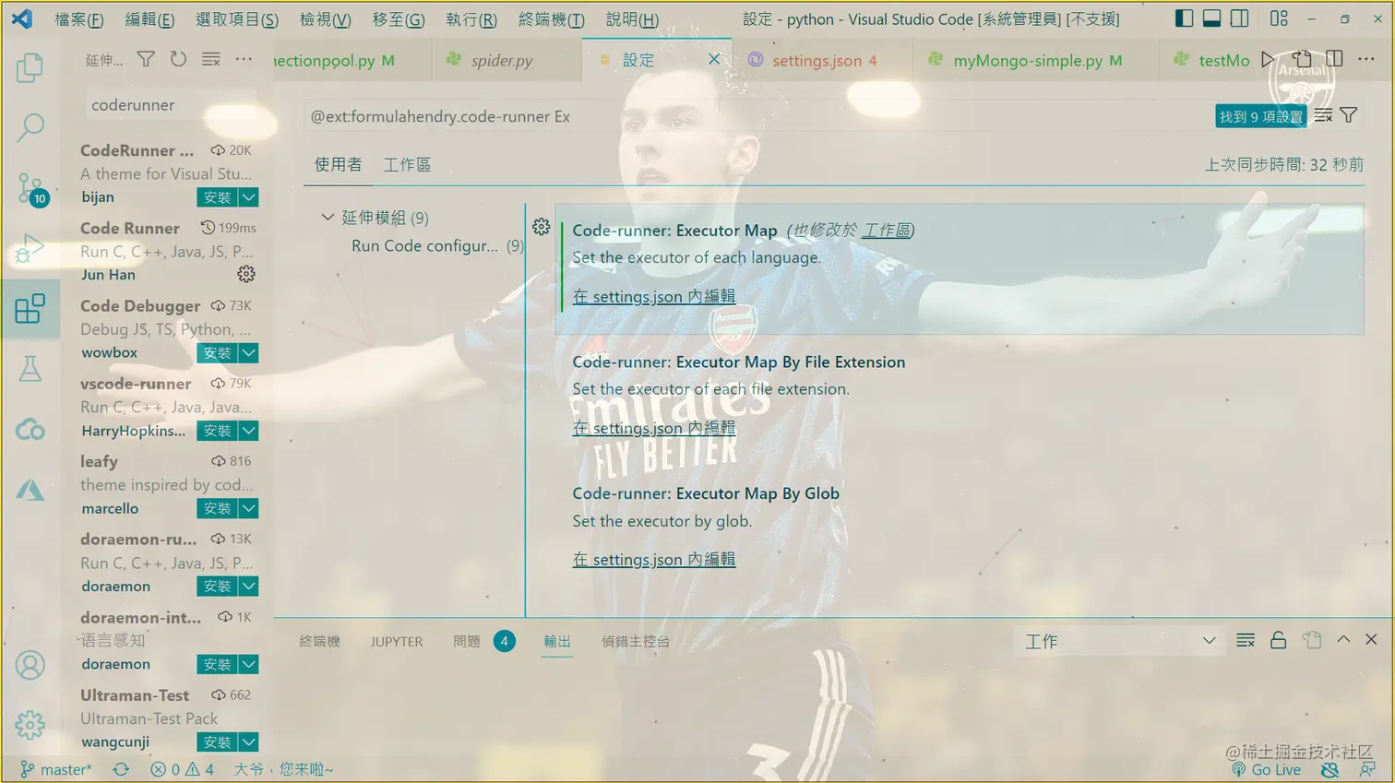Switch to 工作區 settings scope tab

[407, 164]
